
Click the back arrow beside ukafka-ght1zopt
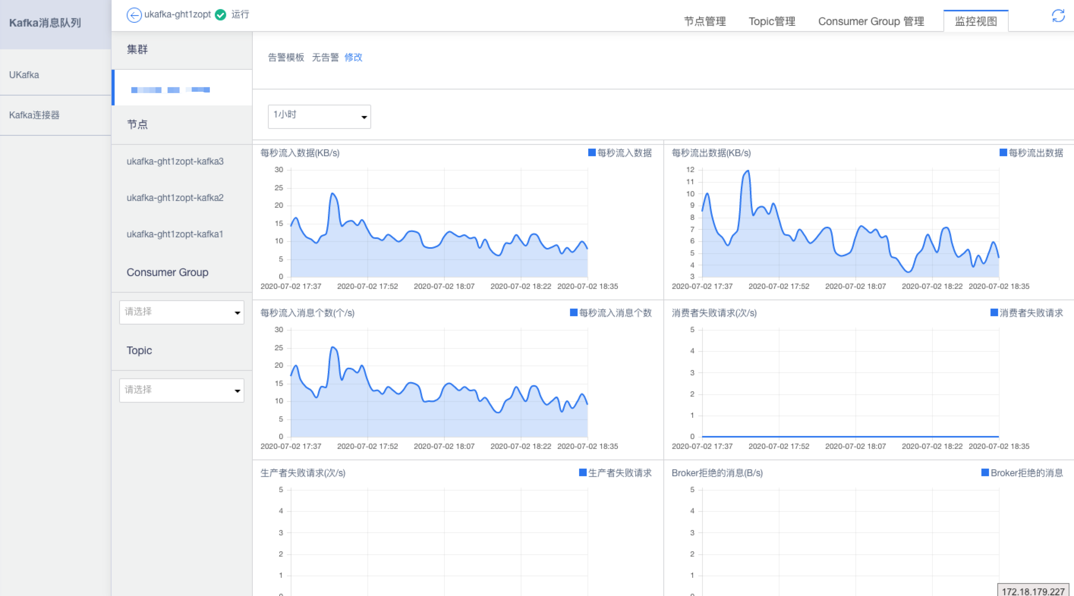pos(134,15)
